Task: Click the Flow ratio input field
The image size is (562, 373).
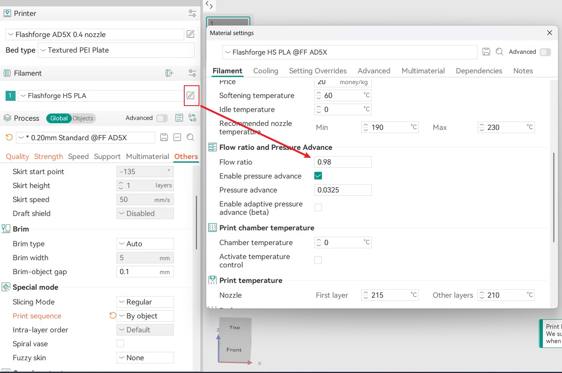Action: 343,162
